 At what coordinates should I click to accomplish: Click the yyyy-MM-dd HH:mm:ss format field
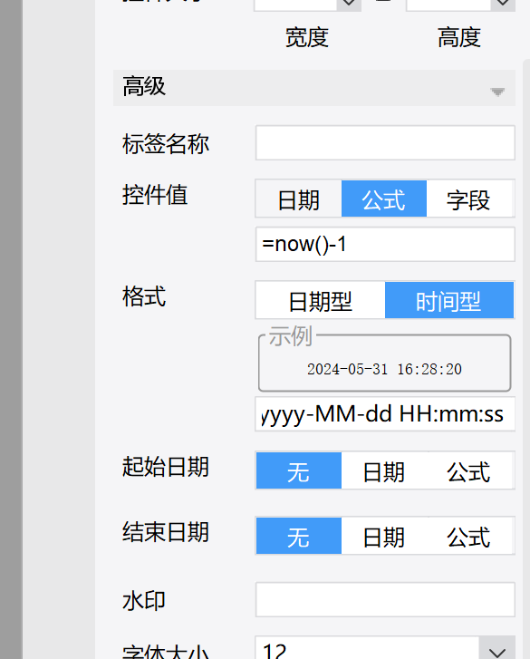(x=385, y=414)
